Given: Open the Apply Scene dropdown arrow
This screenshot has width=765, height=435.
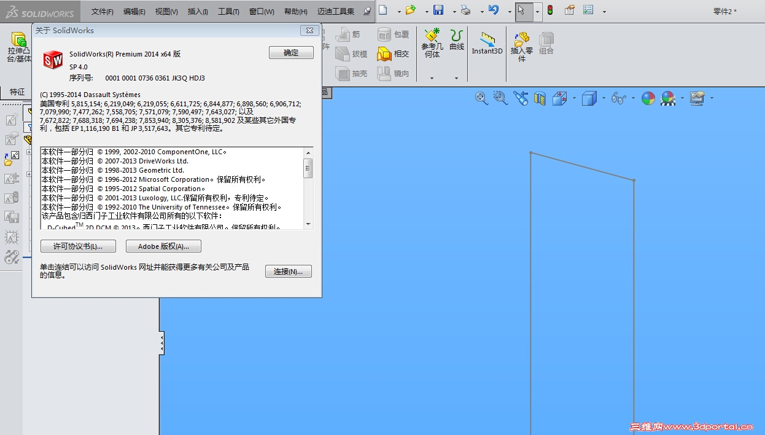Looking at the screenshot, I should (682, 98).
